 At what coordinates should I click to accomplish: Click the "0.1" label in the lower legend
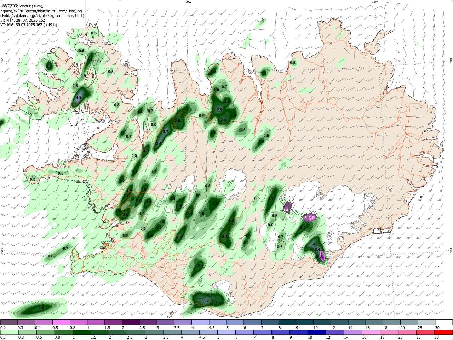pyautogui.click(x=3, y=337)
